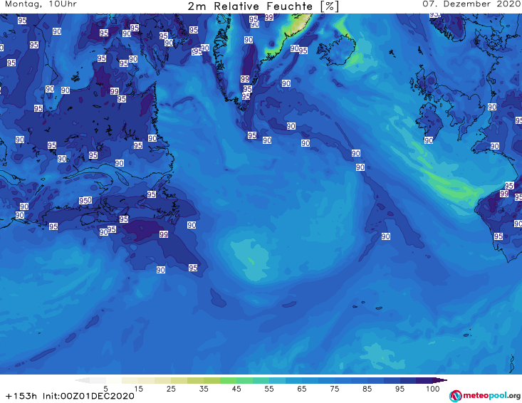Click the legend value "45"
The width and height of the screenshot is (522, 403).
(236, 389)
